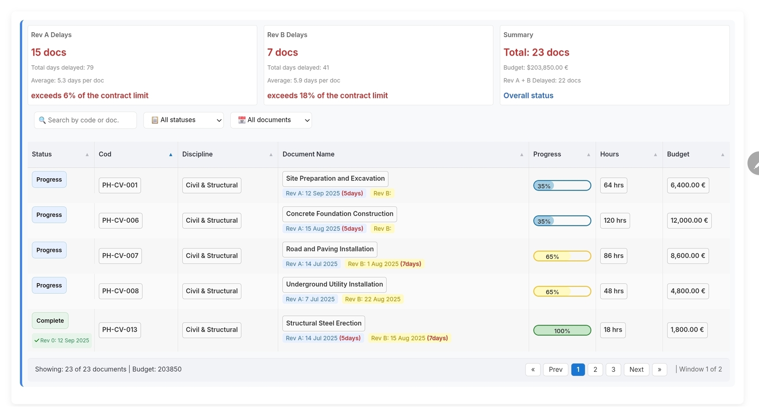Image resolution: width=759 pixels, height=412 pixels.
Task: Sort by Budget column arrow
Action: coord(723,155)
